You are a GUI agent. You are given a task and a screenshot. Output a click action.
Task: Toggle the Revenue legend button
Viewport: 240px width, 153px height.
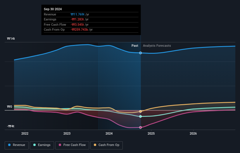pos(17,145)
